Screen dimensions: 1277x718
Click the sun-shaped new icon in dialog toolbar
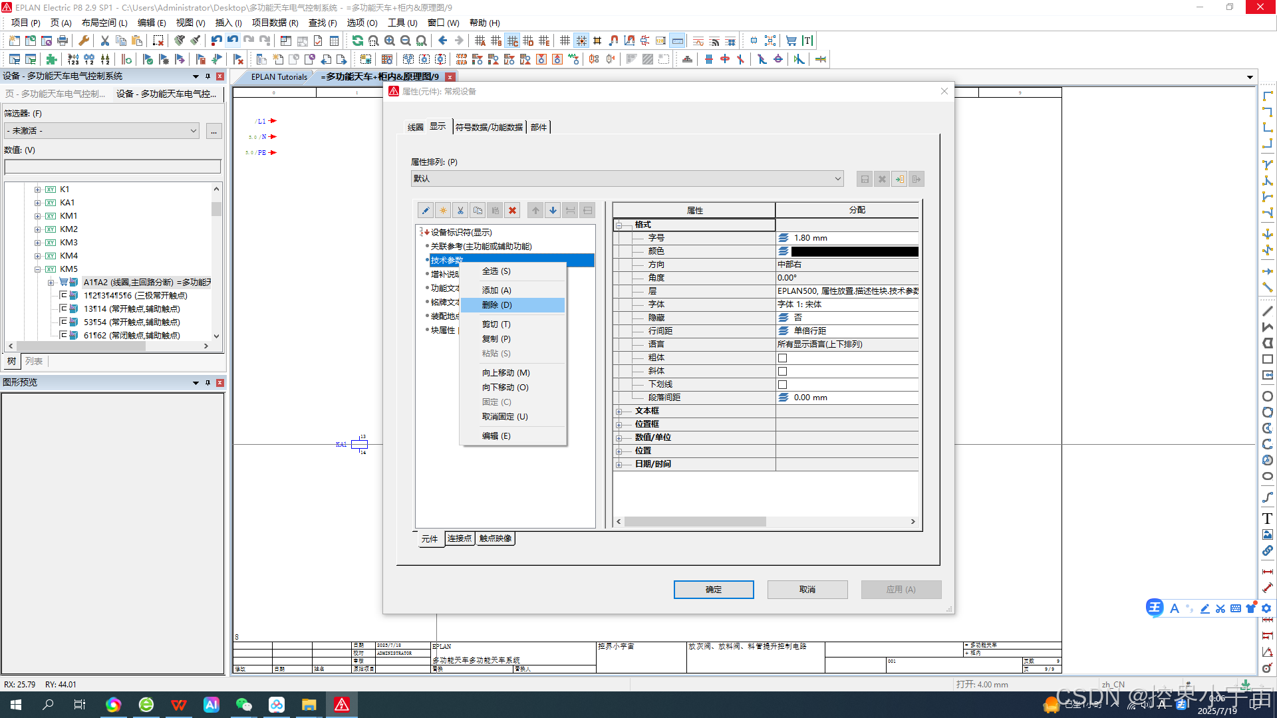[443, 211]
